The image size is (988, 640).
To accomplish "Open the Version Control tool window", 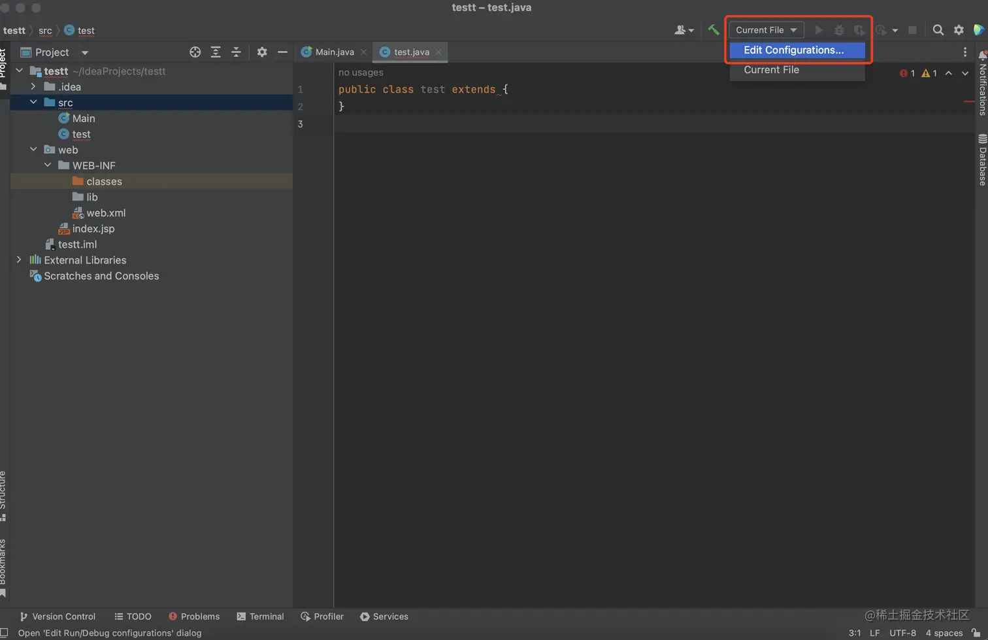I will pos(58,616).
